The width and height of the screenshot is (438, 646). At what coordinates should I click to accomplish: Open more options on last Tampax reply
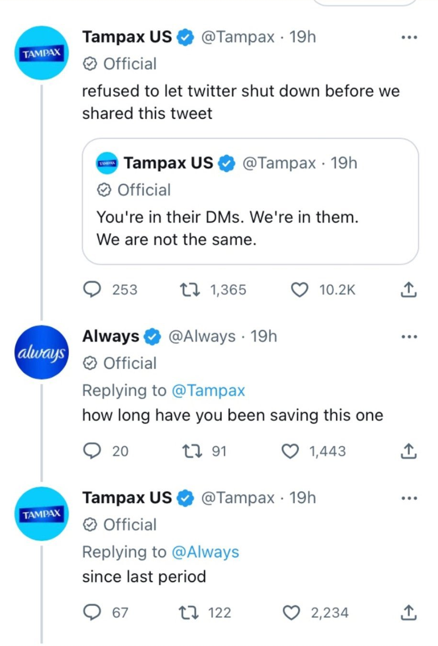click(409, 498)
